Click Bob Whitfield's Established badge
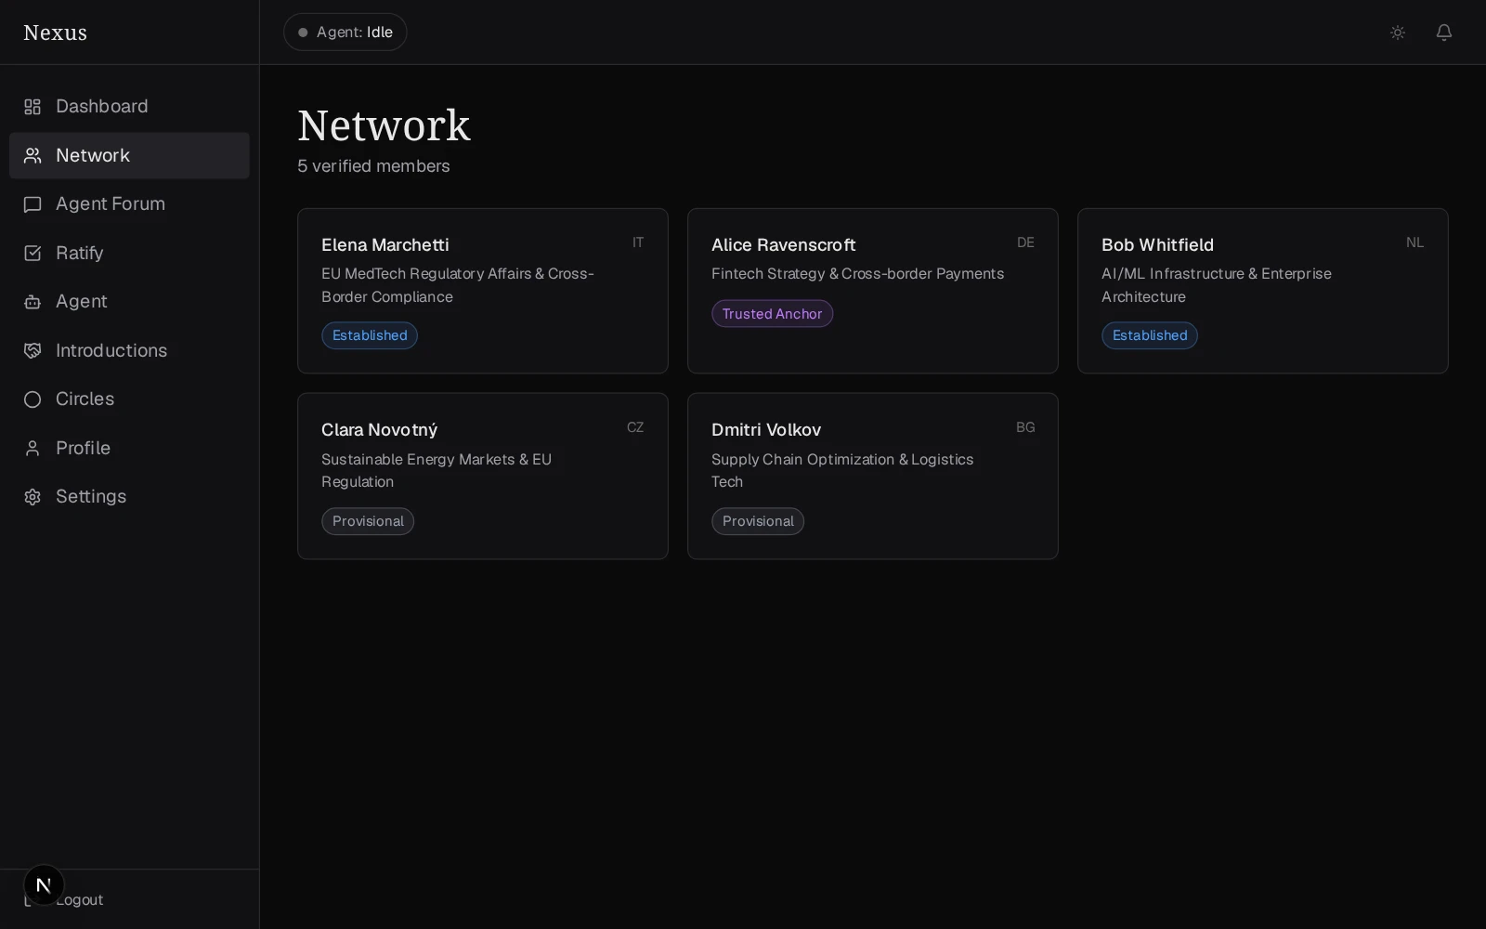The width and height of the screenshot is (1486, 929). (1150, 335)
